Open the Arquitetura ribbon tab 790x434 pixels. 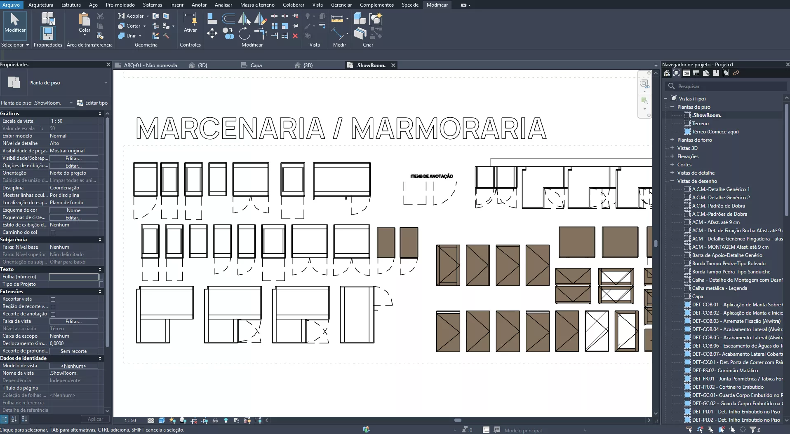[40, 5]
